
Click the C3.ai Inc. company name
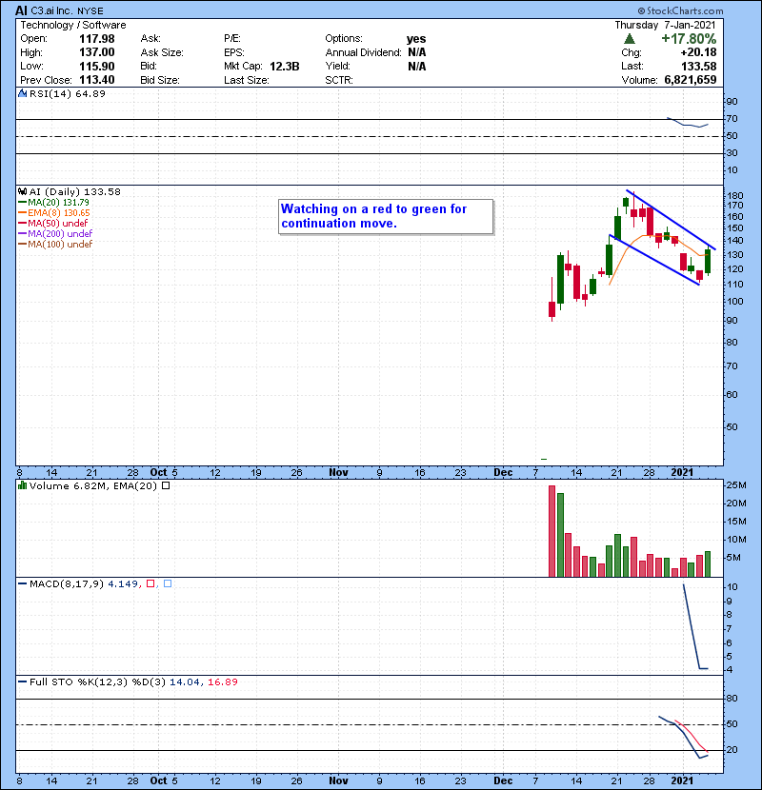click(x=51, y=10)
